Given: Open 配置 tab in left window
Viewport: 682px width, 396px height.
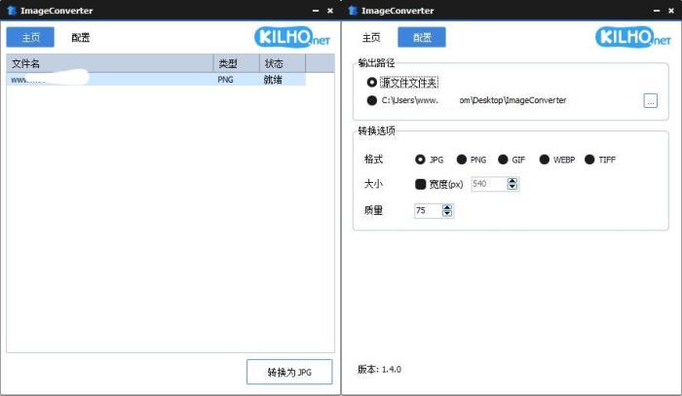Looking at the screenshot, I should pyautogui.click(x=81, y=37).
